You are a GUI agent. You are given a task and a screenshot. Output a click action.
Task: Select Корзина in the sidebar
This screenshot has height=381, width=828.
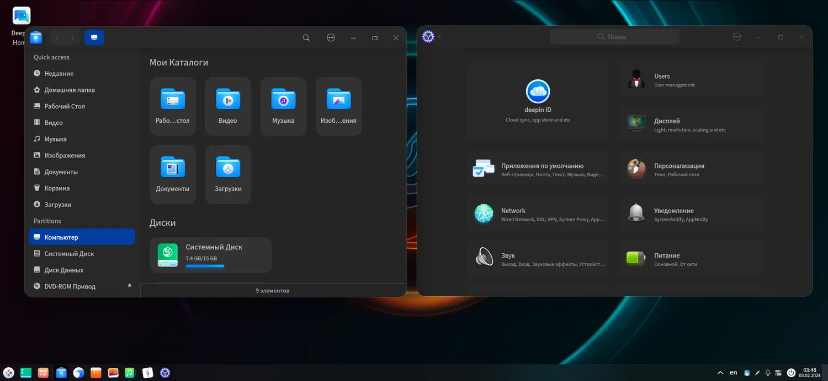(x=57, y=188)
